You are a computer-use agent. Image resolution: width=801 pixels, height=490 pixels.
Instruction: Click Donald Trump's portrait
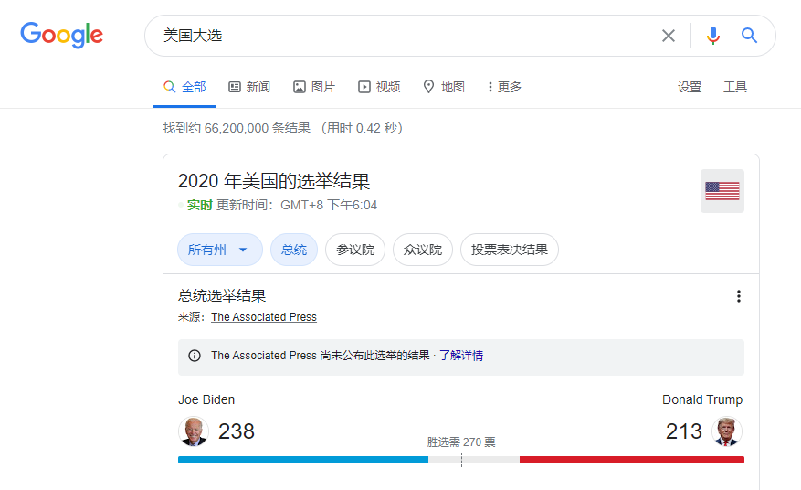727,431
